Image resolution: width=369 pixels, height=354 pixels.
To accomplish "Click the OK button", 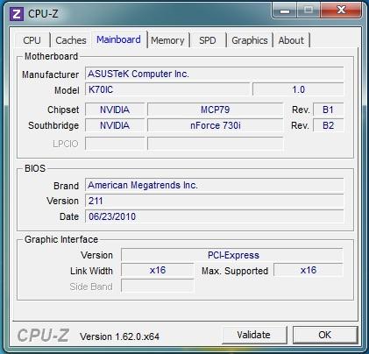I will tap(325, 335).
